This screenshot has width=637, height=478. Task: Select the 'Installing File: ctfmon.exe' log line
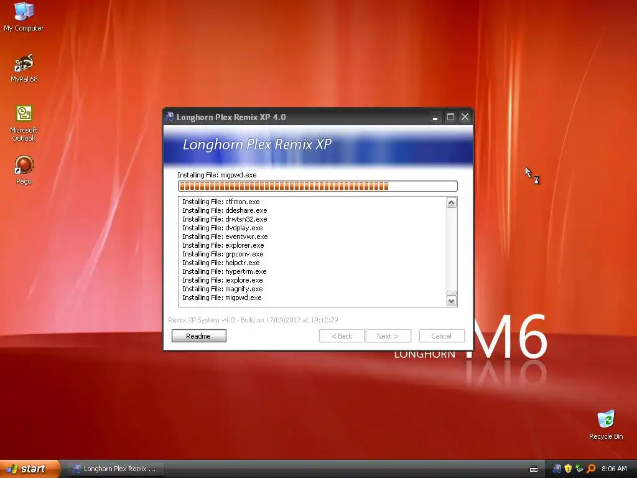221,202
